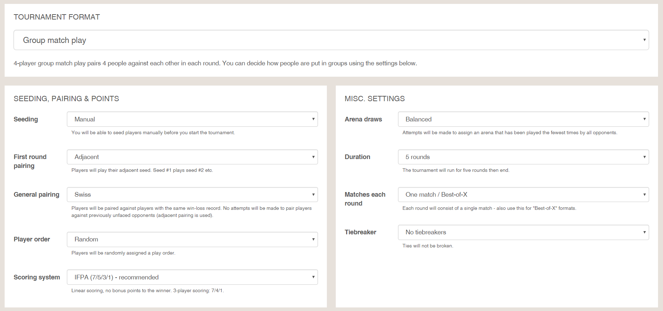Click the 'Ties will not be broken' hint
The image size is (663, 311).
[x=428, y=246]
